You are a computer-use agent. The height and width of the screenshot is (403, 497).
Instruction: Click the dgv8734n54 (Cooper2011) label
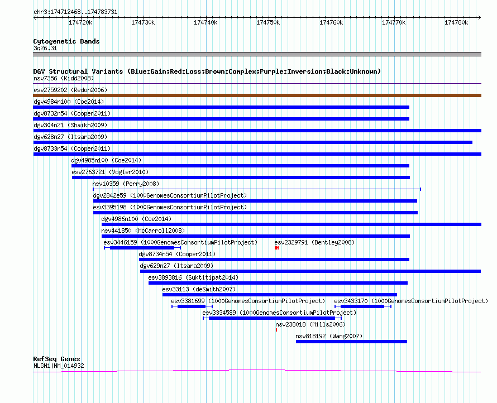[177, 254]
